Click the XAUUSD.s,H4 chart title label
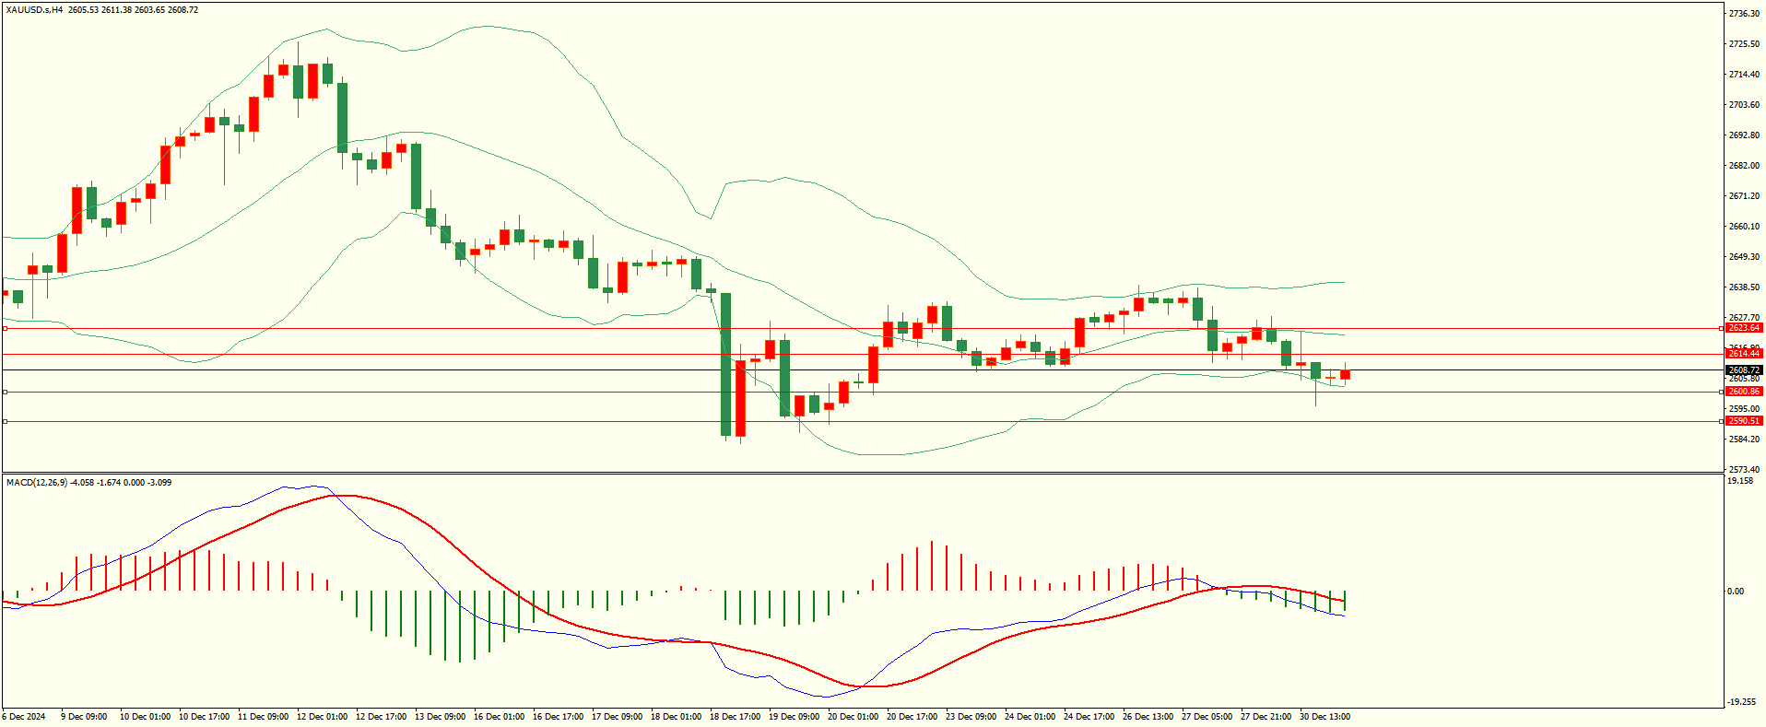The height and width of the screenshot is (727, 1766). [x=34, y=10]
